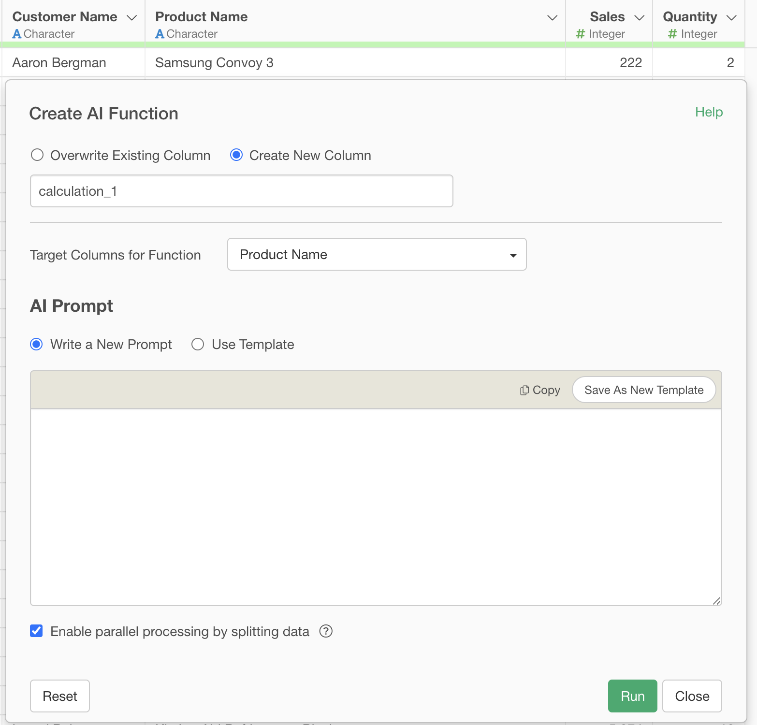Viewport: 757px width, 725px height.
Task: Click Save As New Template button
Action: (x=643, y=390)
